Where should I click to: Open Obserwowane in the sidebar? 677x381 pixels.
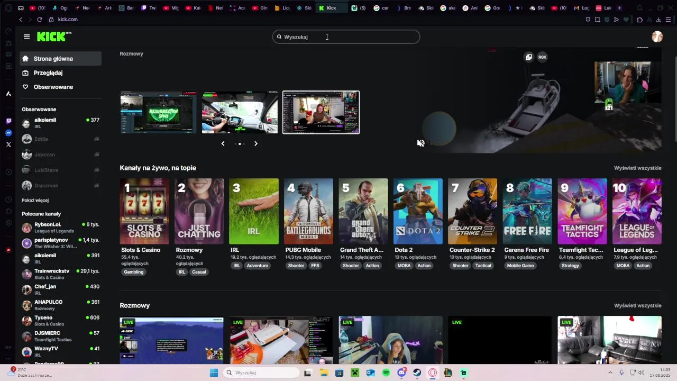coord(60,87)
